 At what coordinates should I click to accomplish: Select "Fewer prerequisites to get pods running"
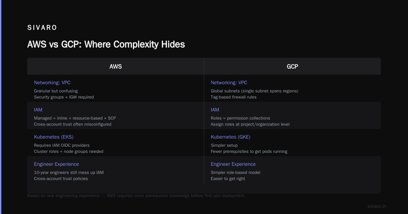[249, 151]
